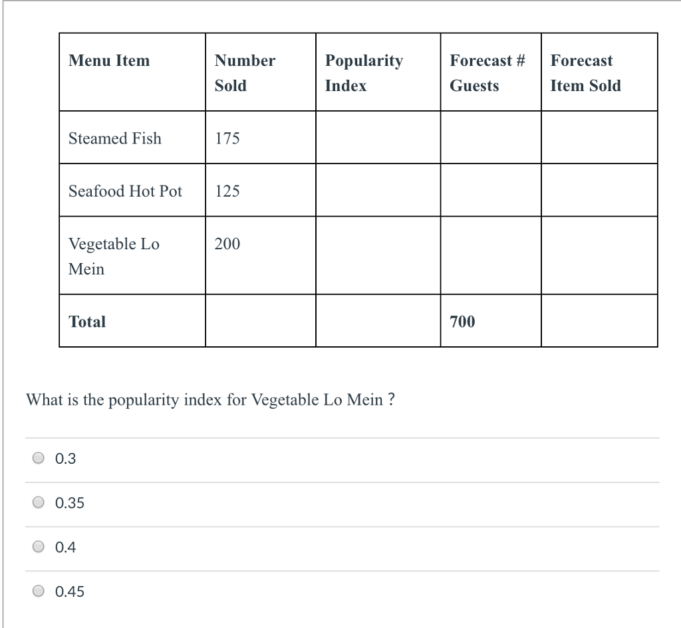Screen dimensions: 681x628
Task: Click the Popularity Index column header
Action: [364, 72]
